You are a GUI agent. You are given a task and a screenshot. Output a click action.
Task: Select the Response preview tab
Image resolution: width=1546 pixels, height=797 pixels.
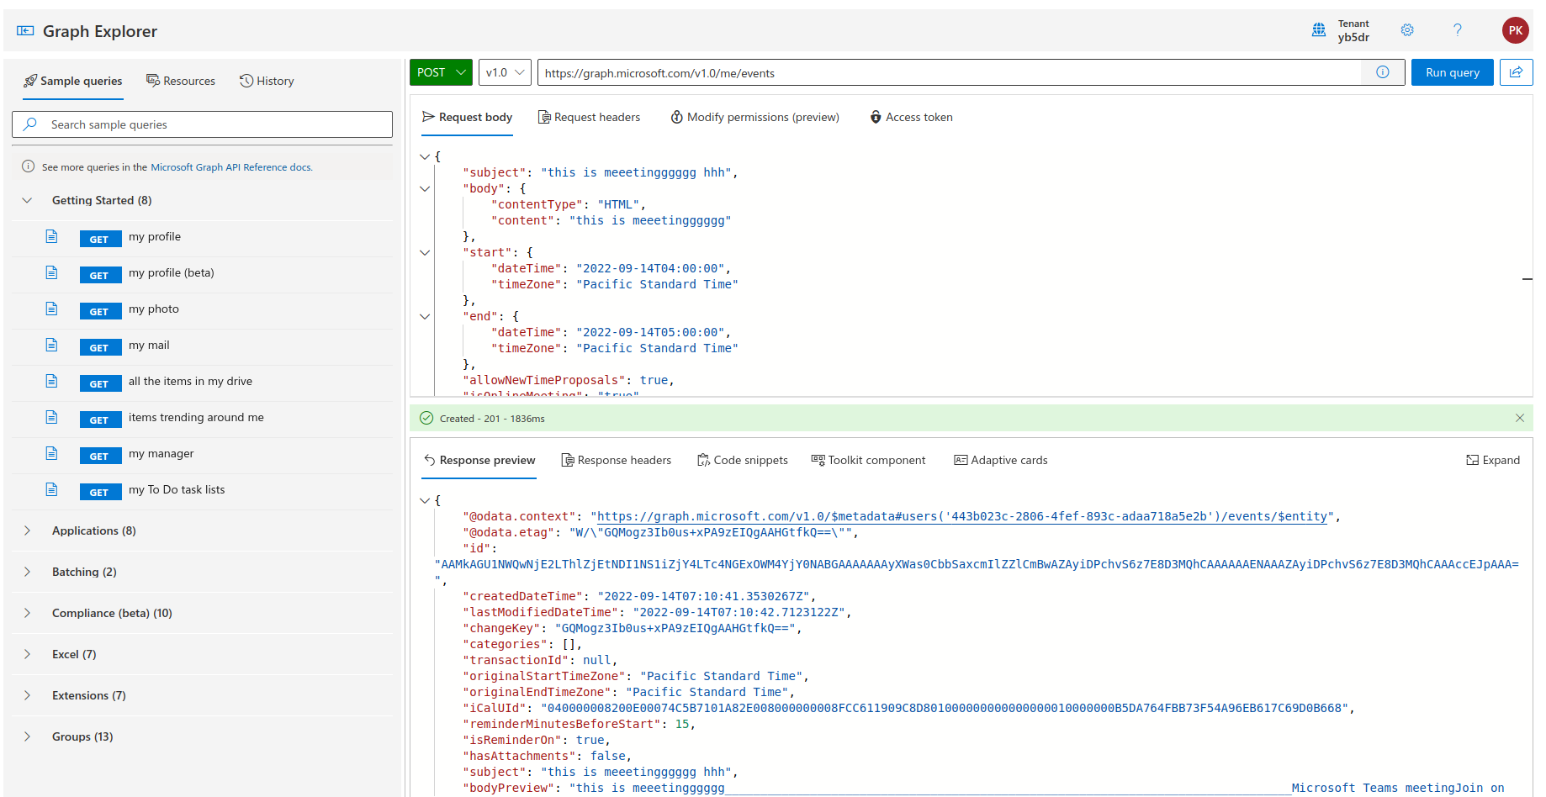tap(479, 460)
